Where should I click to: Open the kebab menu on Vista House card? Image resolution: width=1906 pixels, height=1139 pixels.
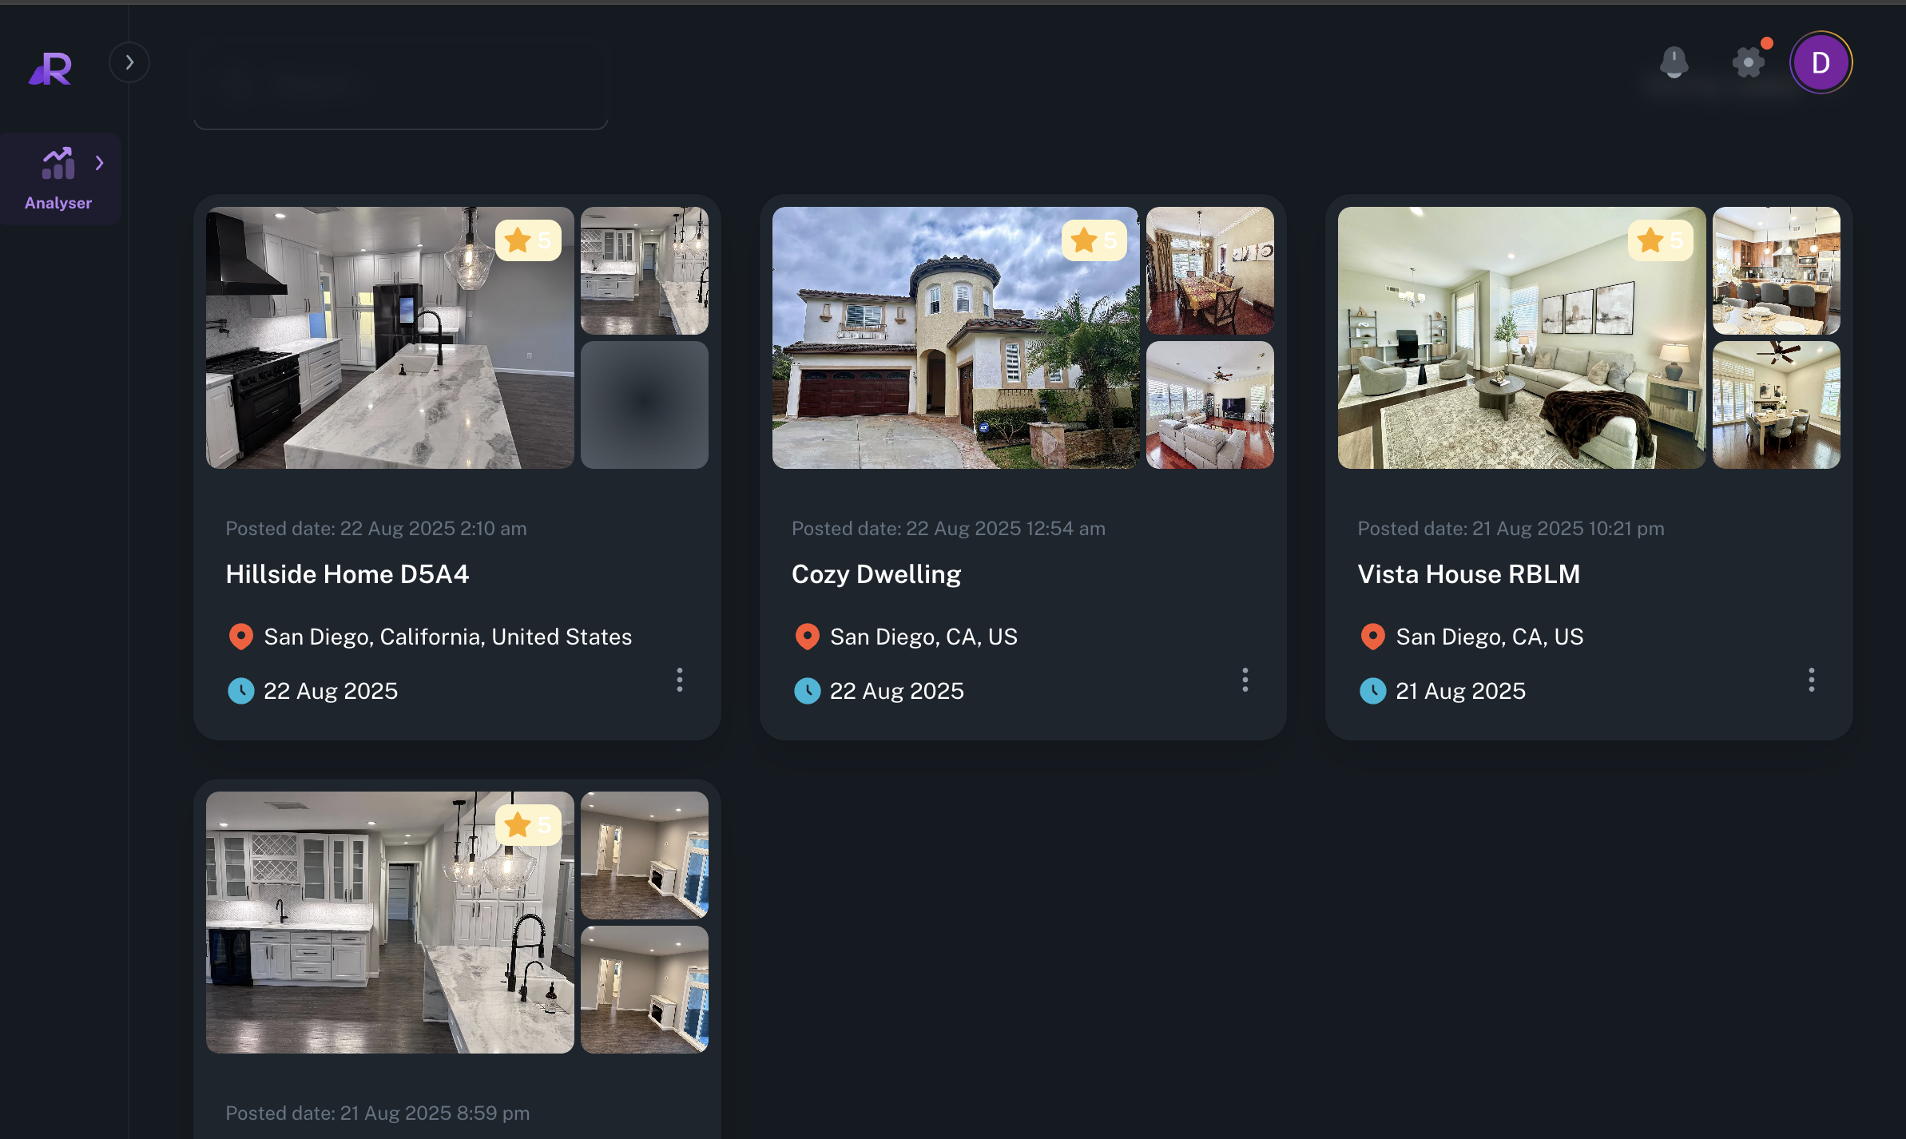click(x=1811, y=680)
